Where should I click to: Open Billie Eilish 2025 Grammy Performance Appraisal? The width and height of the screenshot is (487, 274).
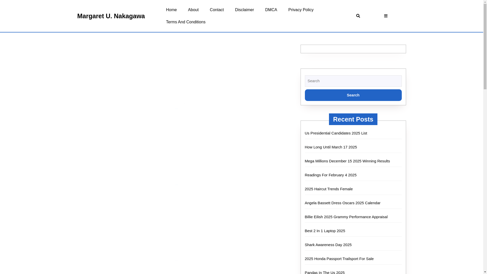tap(346, 217)
